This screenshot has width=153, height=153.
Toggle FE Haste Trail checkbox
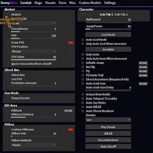point(83,75)
